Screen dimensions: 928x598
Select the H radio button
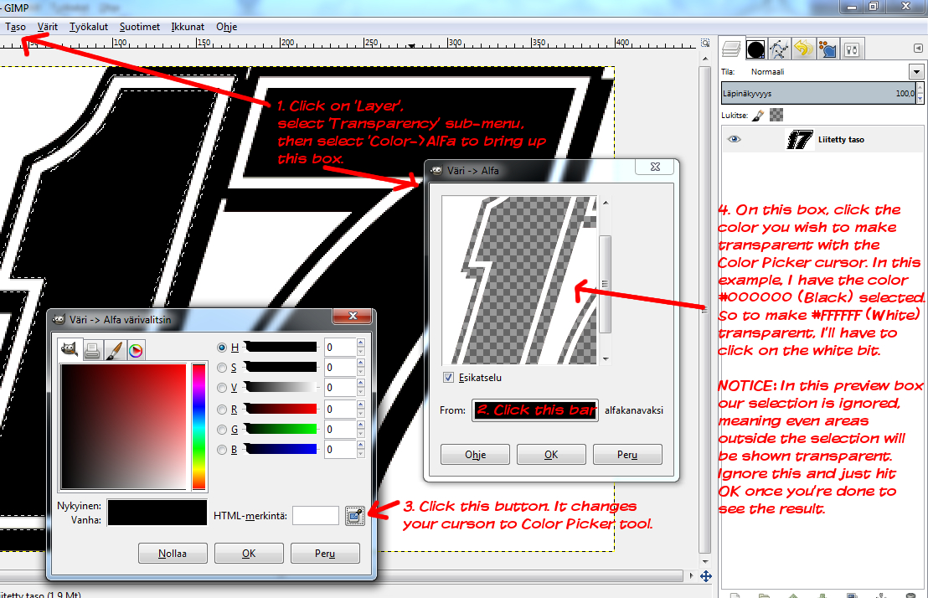[222, 348]
